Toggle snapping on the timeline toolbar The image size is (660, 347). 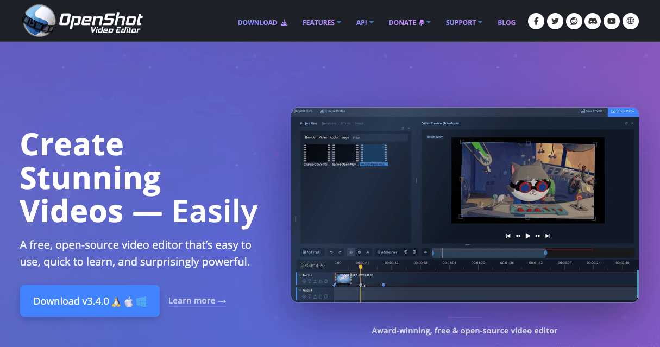click(350, 252)
